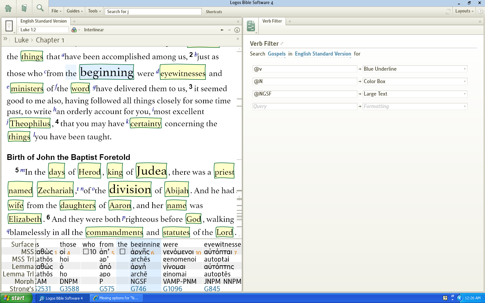485x303 pixels.
Task: Click the Shortcuts bar label
Action: pyautogui.click(x=214, y=12)
